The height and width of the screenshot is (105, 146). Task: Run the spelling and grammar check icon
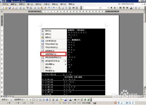point(28,8)
